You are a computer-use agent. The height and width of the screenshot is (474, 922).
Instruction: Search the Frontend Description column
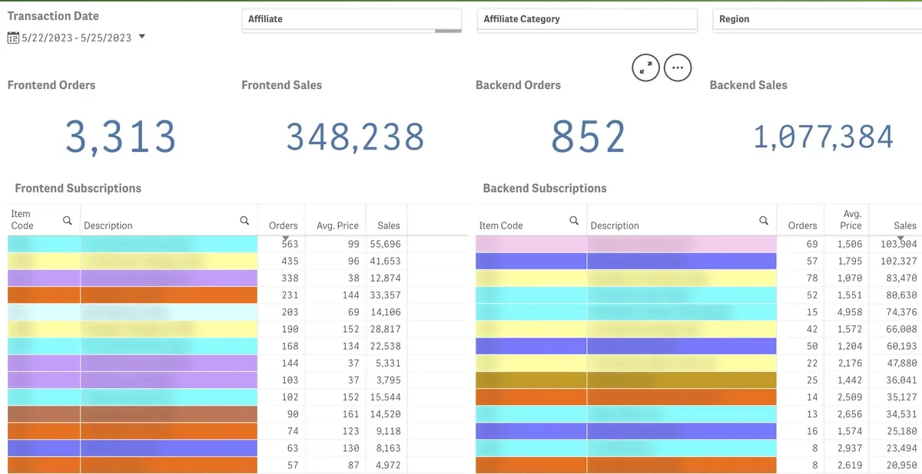tap(244, 220)
